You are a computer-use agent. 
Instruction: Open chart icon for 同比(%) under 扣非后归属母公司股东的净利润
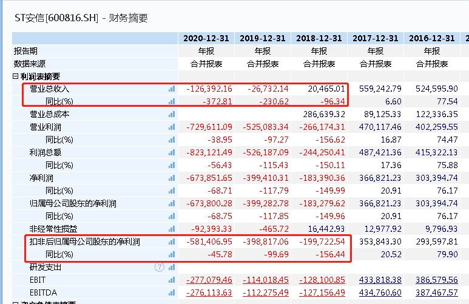tap(171, 255)
